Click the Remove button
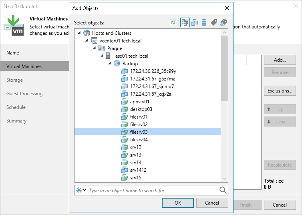The width and height of the screenshot is (302, 215). coord(280,72)
